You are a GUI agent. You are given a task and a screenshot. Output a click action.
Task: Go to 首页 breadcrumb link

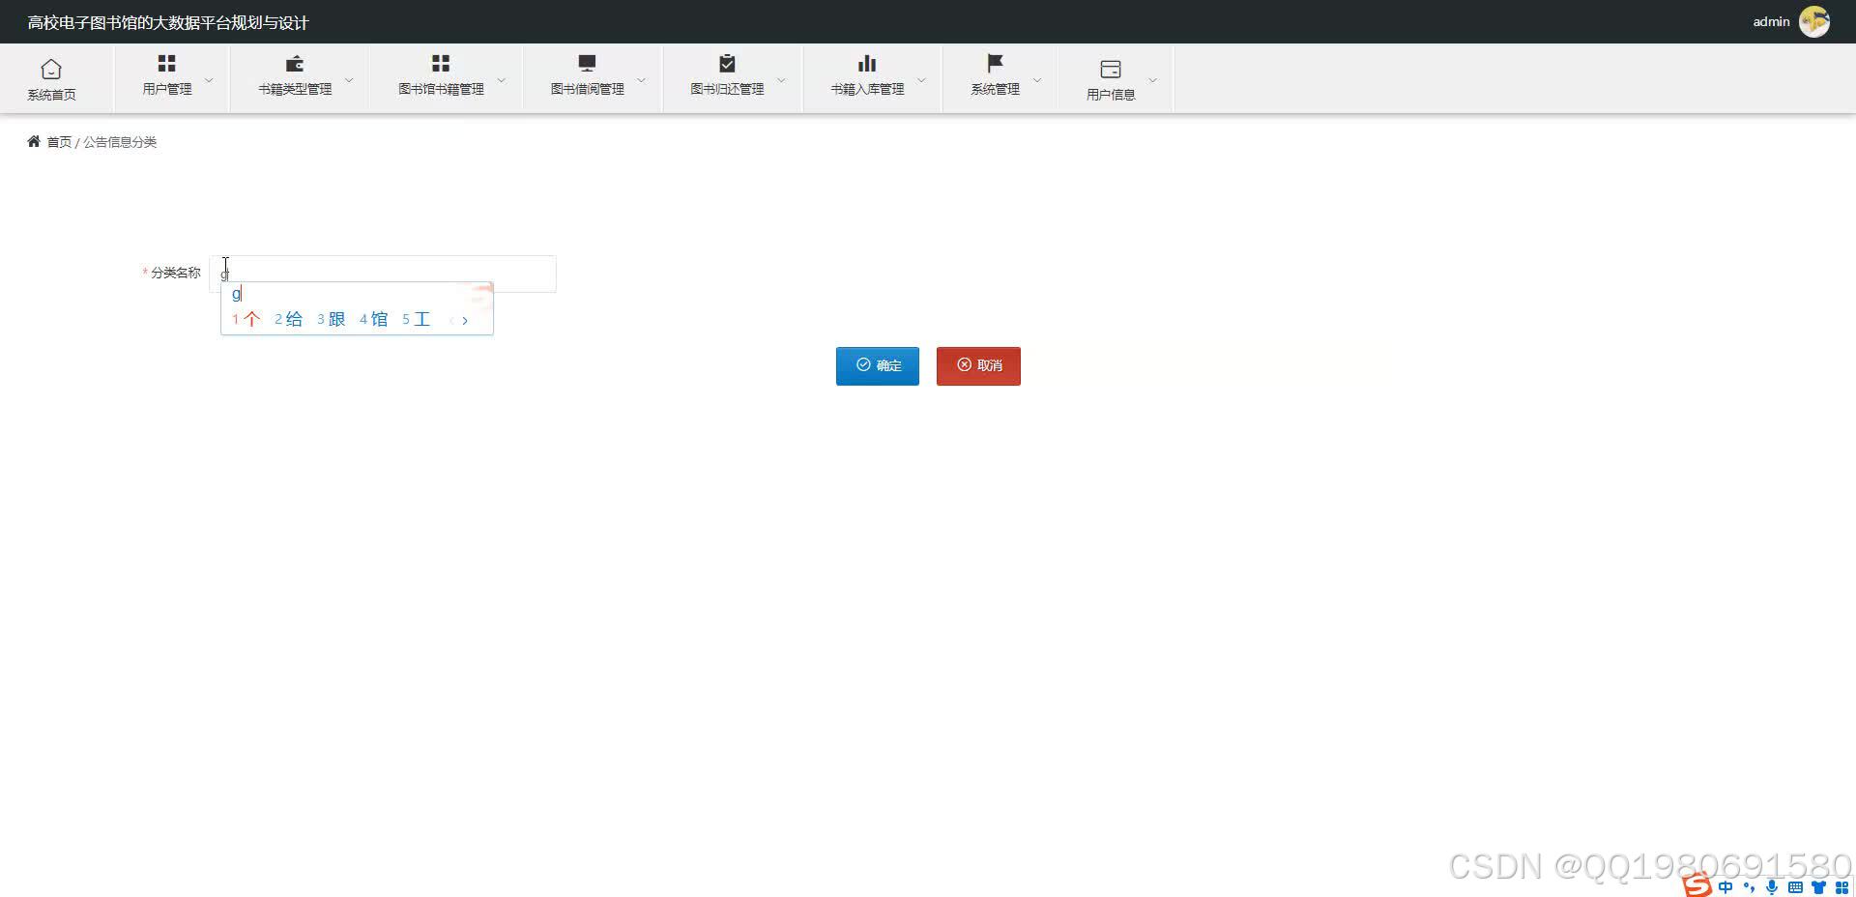point(59,142)
